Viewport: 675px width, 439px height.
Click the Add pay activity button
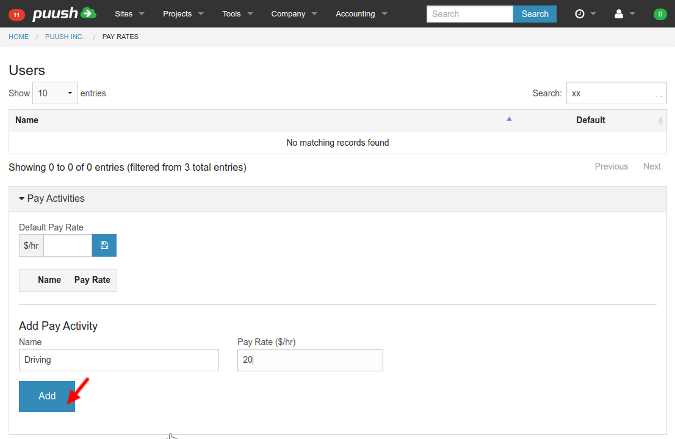(x=47, y=396)
